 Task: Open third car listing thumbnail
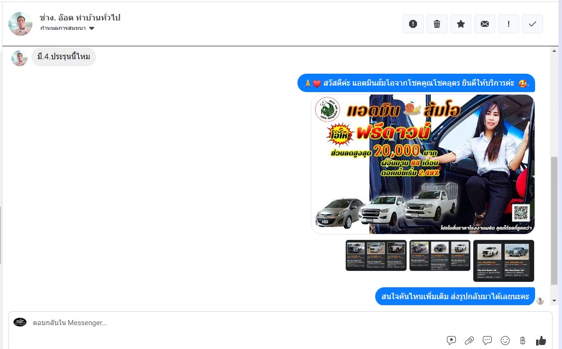coord(504,261)
